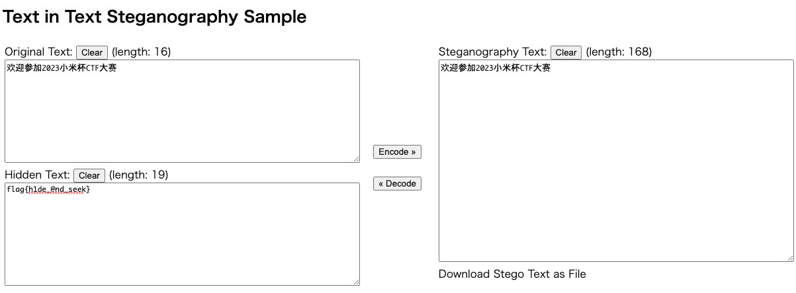
Task: Select the Hidden Text label
Action: pos(37,175)
